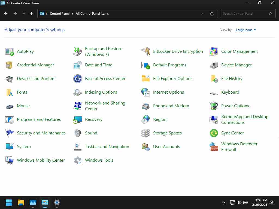Open the Settings gear on the taskbar

(57, 202)
